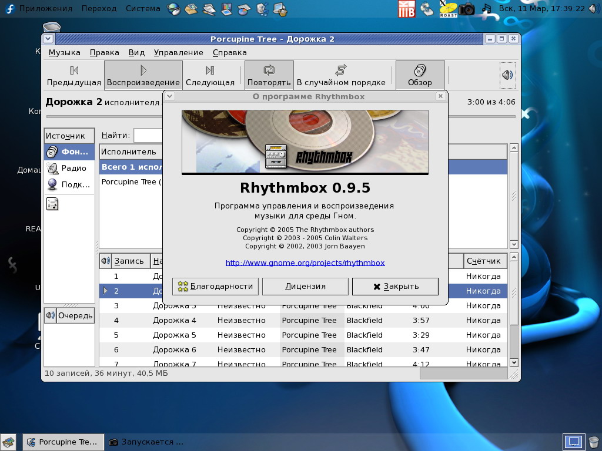Click the speaker icon column header in track list
602x451 pixels.
coord(105,261)
